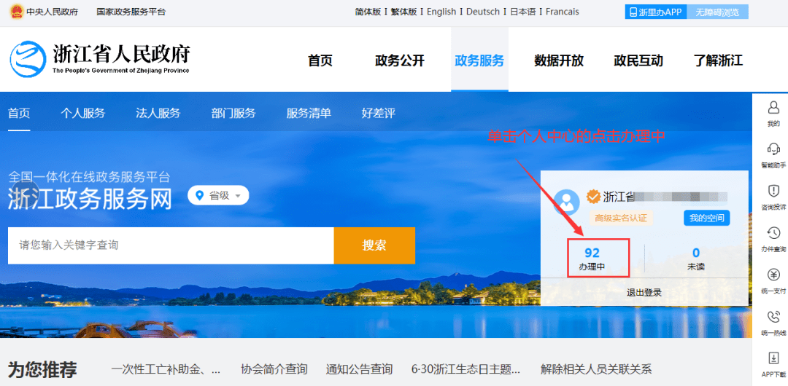Image resolution: width=788 pixels, height=386 pixels.
Task: Switch language to Deutsch
Action: point(483,12)
